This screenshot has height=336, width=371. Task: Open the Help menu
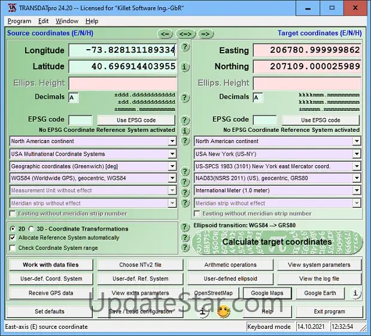(92, 22)
